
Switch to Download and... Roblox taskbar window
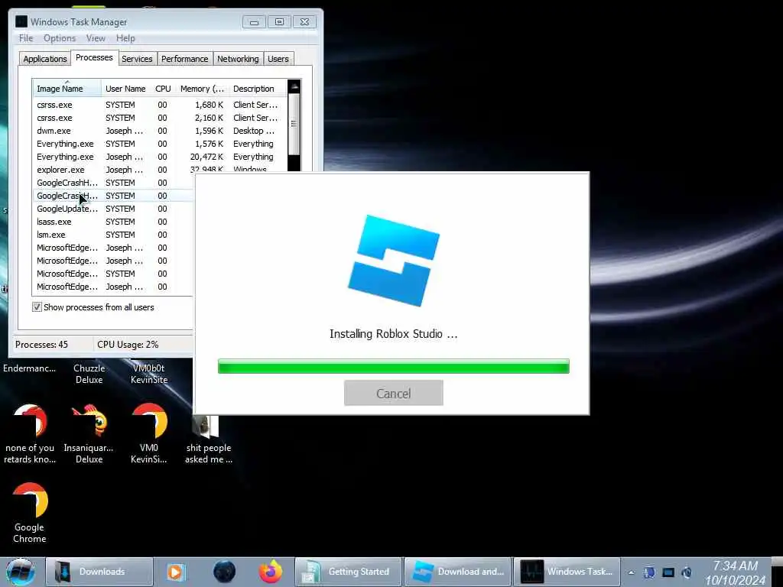click(x=457, y=572)
